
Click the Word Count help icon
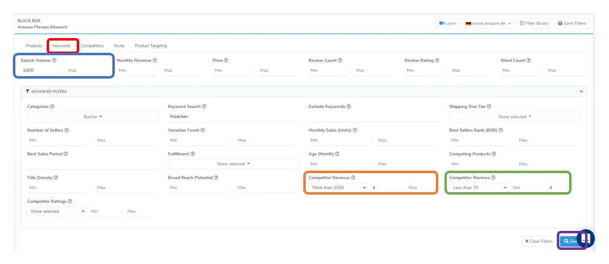(x=529, y=61)
